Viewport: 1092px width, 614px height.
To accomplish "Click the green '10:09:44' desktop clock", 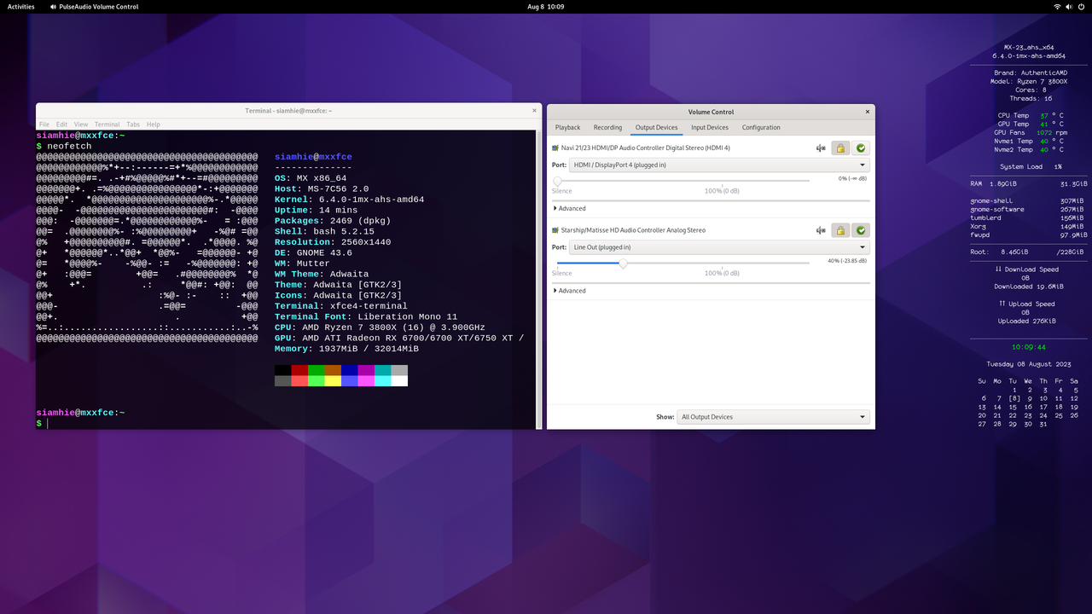I will 1029,347.
